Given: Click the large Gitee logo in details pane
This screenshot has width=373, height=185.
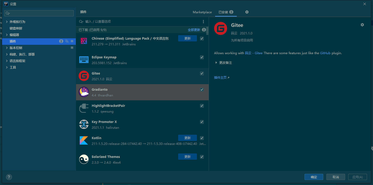Looking at the screenshot, I should tap(221, 28).
